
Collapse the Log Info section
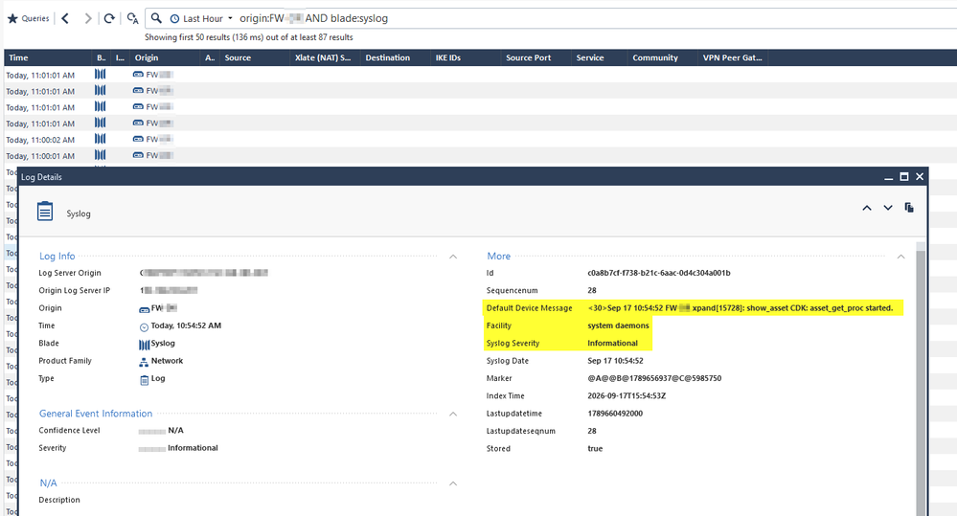pyautogui.click(x=453, y=257)
